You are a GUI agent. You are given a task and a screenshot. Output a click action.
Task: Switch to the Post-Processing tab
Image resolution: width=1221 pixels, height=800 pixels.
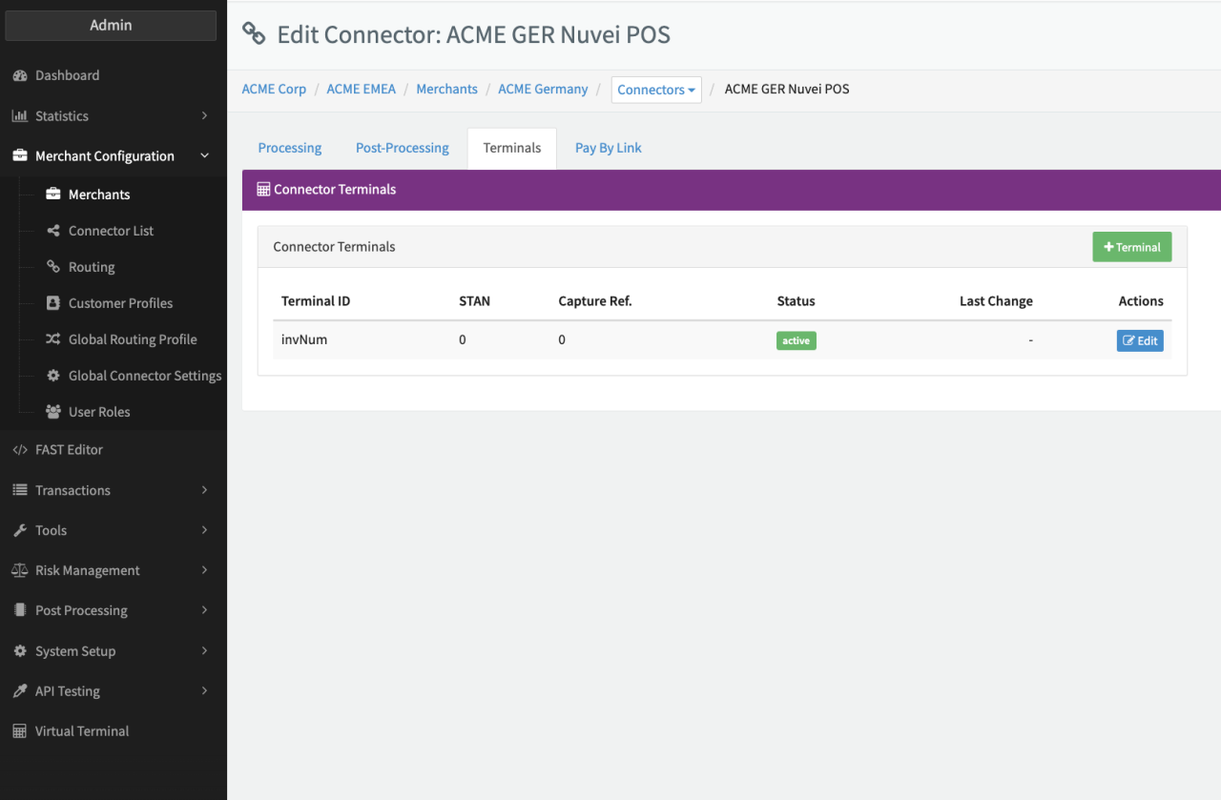click(x=402, y=148)
